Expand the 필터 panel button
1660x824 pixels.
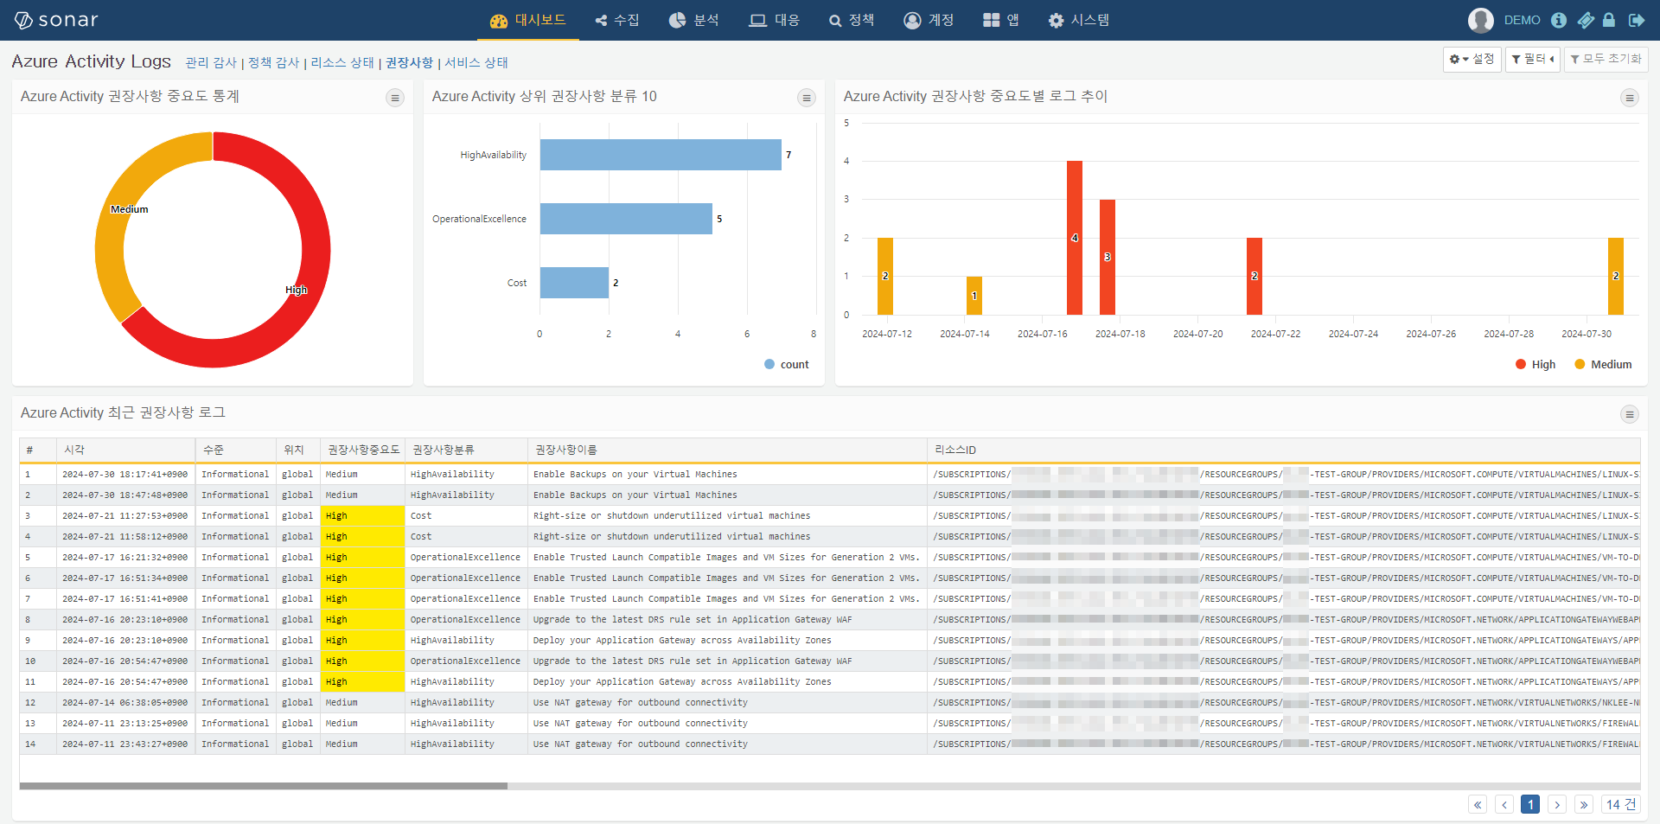coord(1533,59)
